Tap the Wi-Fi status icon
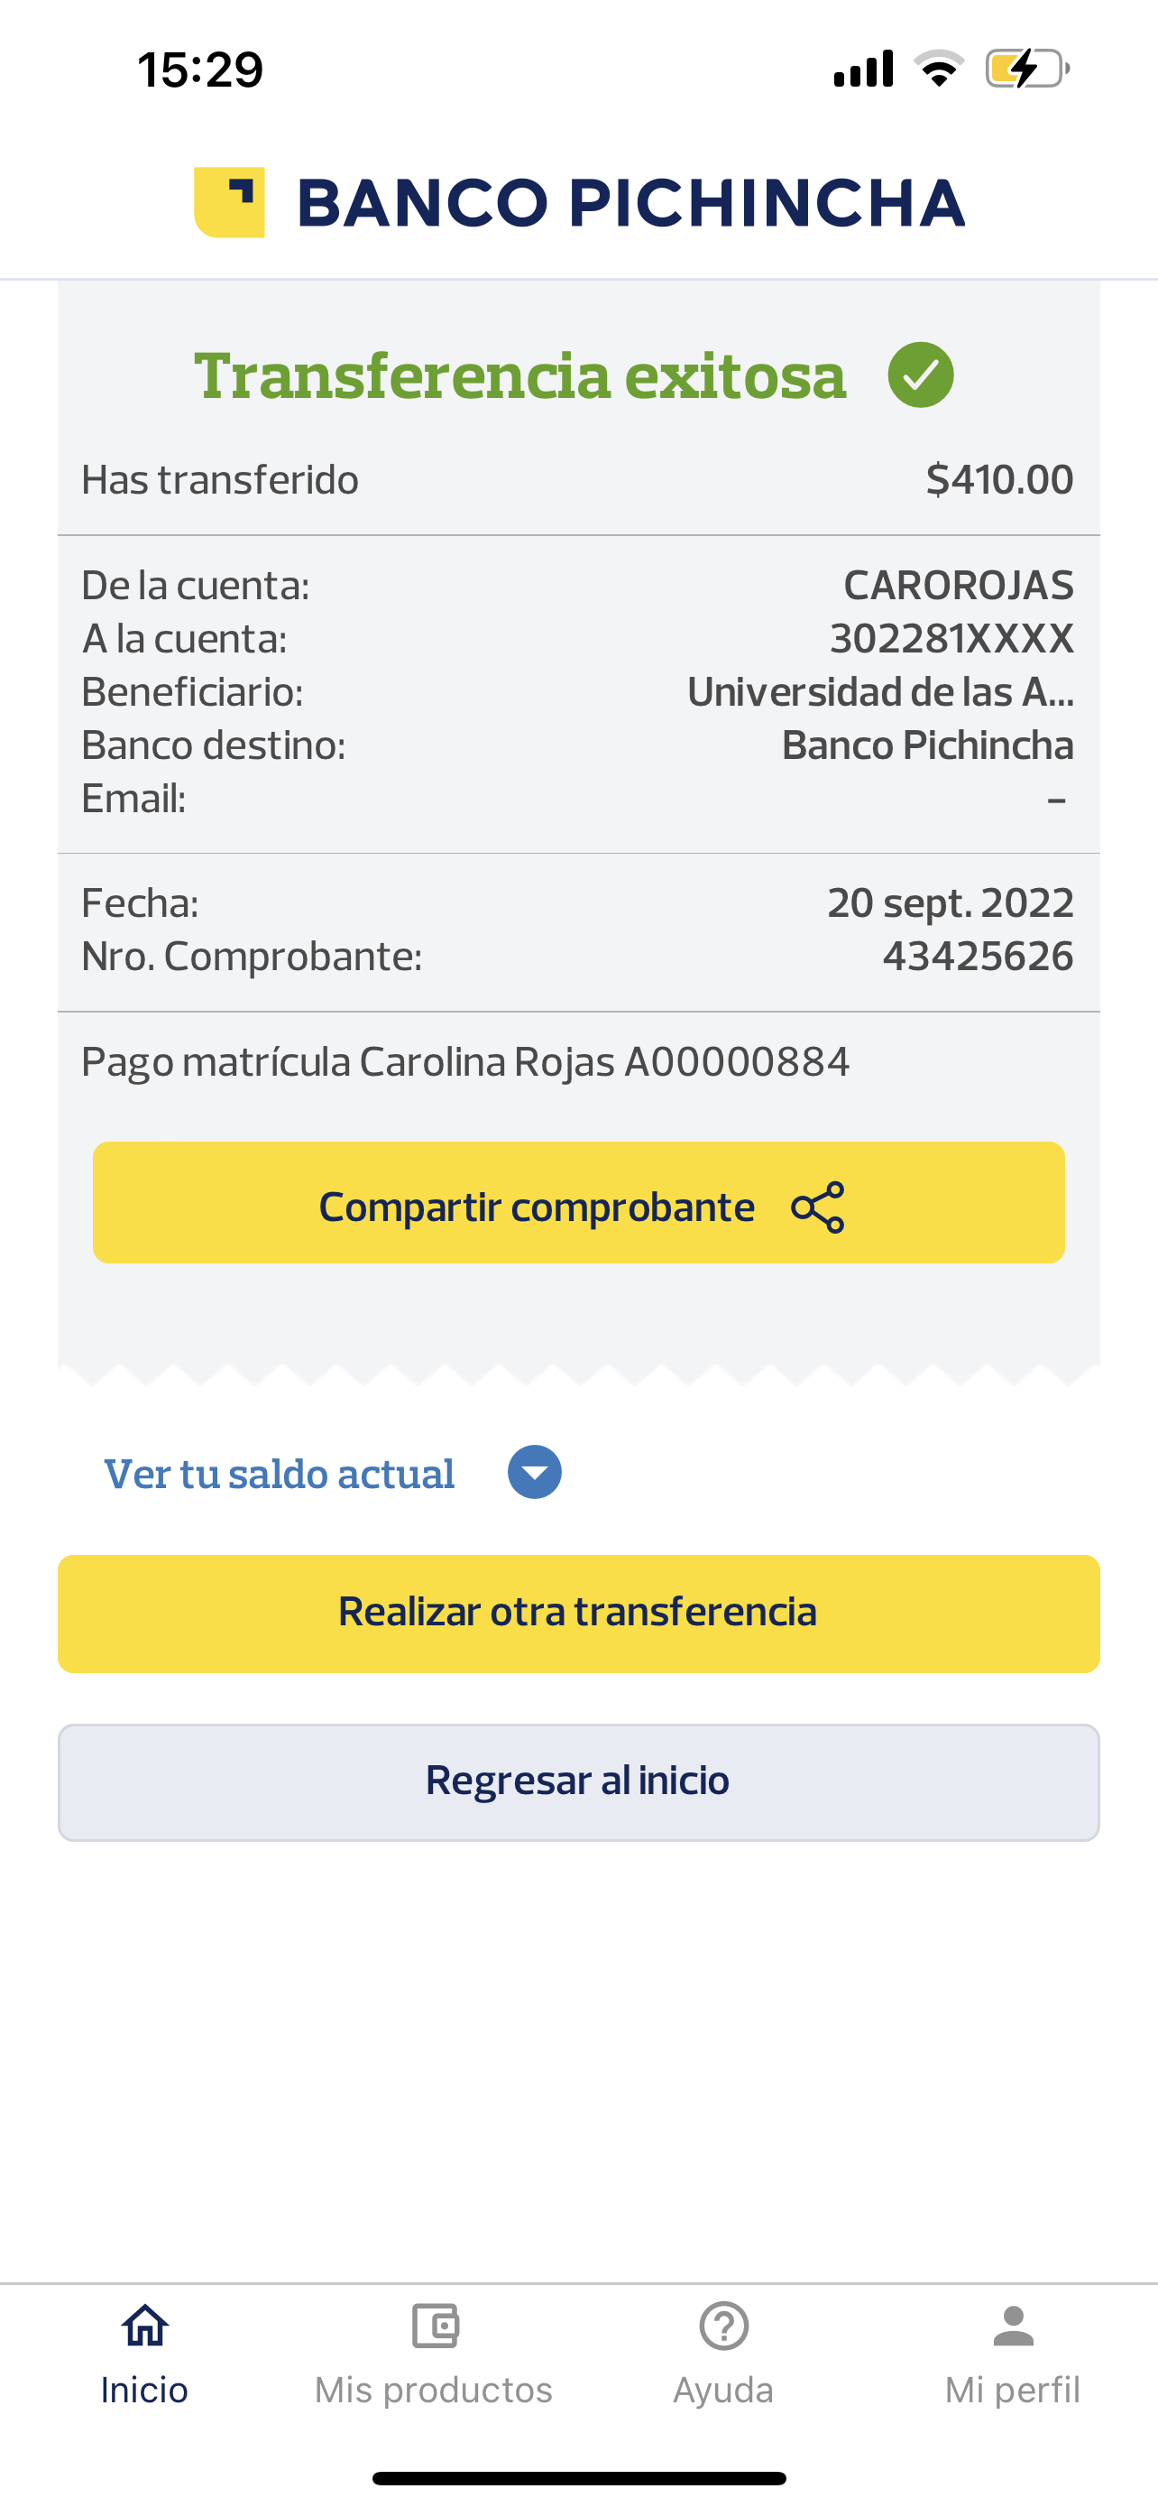This screenshot has width=1158, height=2507. tap(938, 69)
